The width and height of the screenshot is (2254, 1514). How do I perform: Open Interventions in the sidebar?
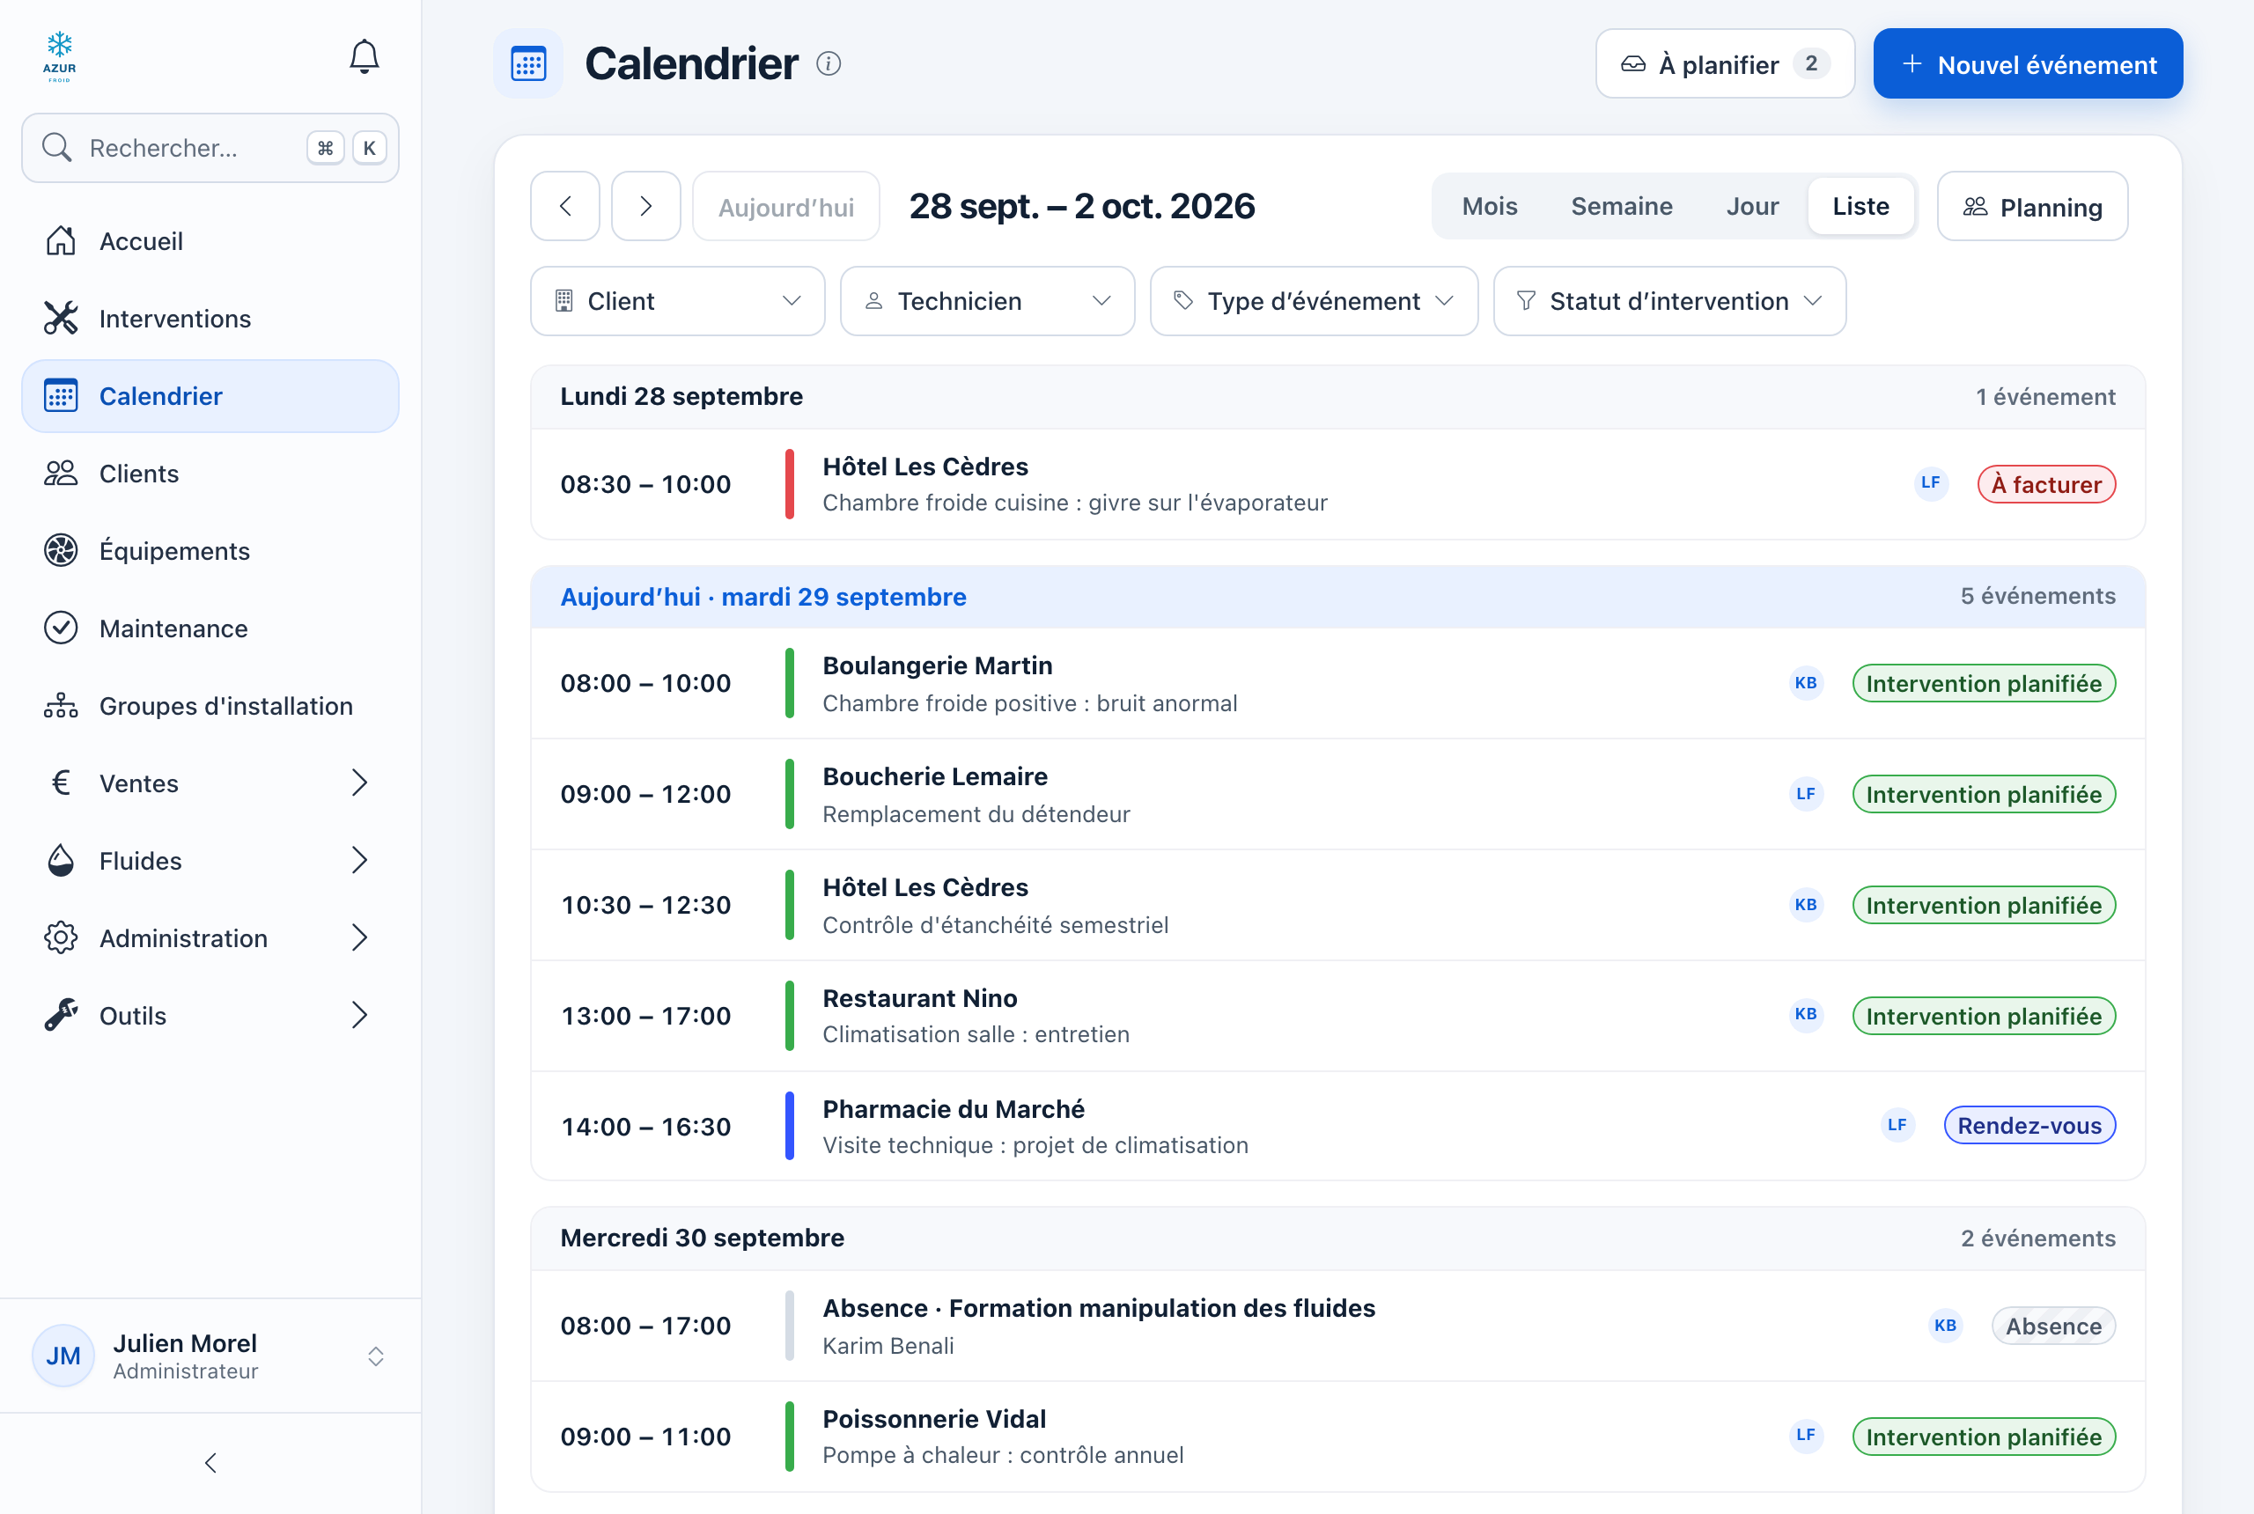[x=210, y=319]
